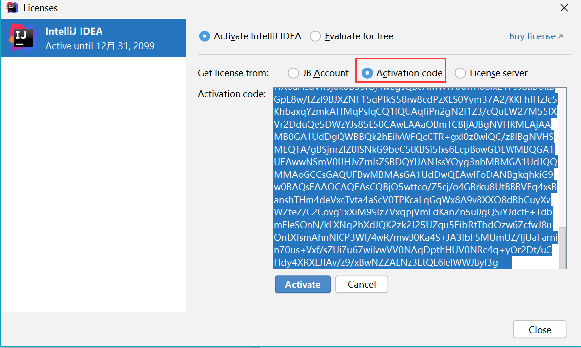Open the Buy license link
The image size is (581, 348).
532,36
